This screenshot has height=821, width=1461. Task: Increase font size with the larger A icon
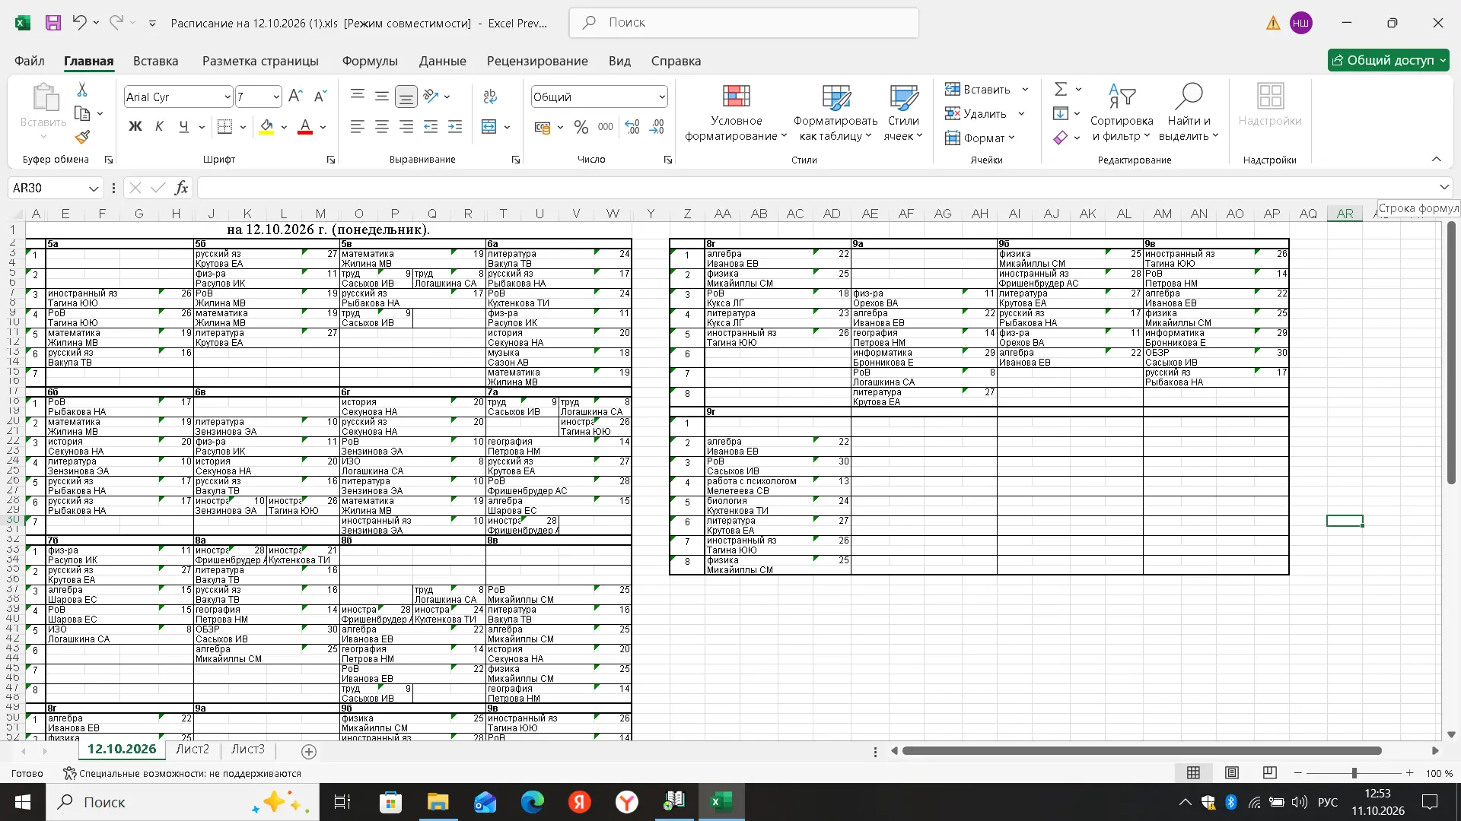[296, 96]
